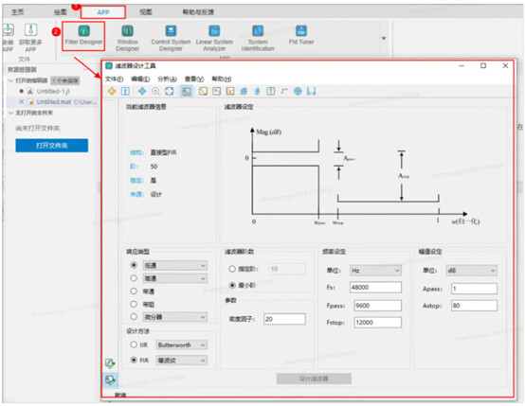The height and width of the screenshot is (406, 525).
Task: Open the 文件(F) menu
Action: click(x=114, y=79)
